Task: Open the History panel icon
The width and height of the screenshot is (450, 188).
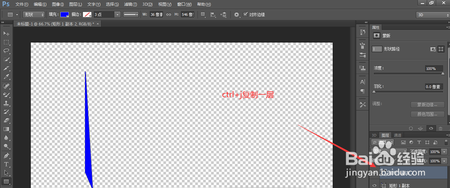Action: [x=363, y=32]
